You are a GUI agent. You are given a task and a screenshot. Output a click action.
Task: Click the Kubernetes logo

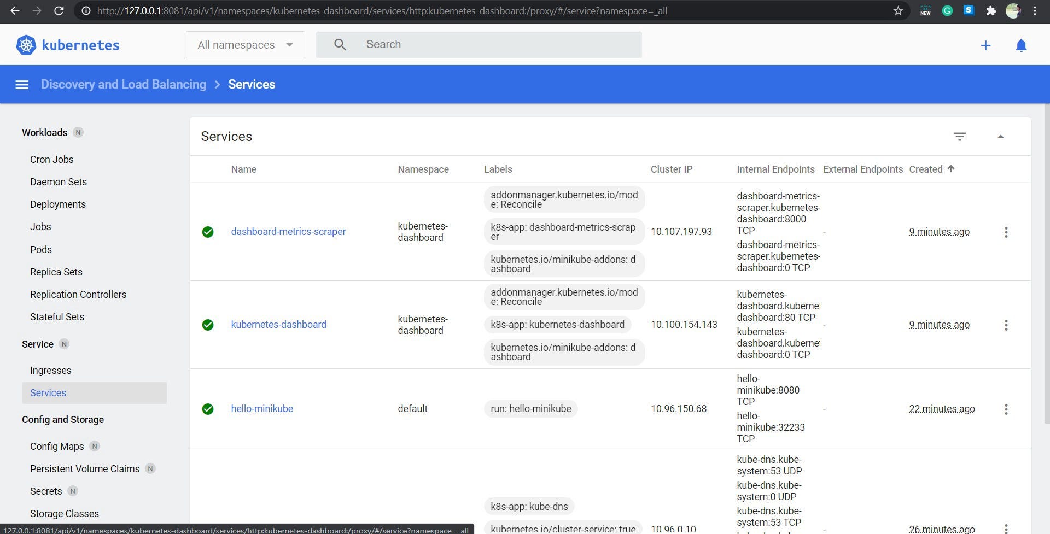pos(68,45)
